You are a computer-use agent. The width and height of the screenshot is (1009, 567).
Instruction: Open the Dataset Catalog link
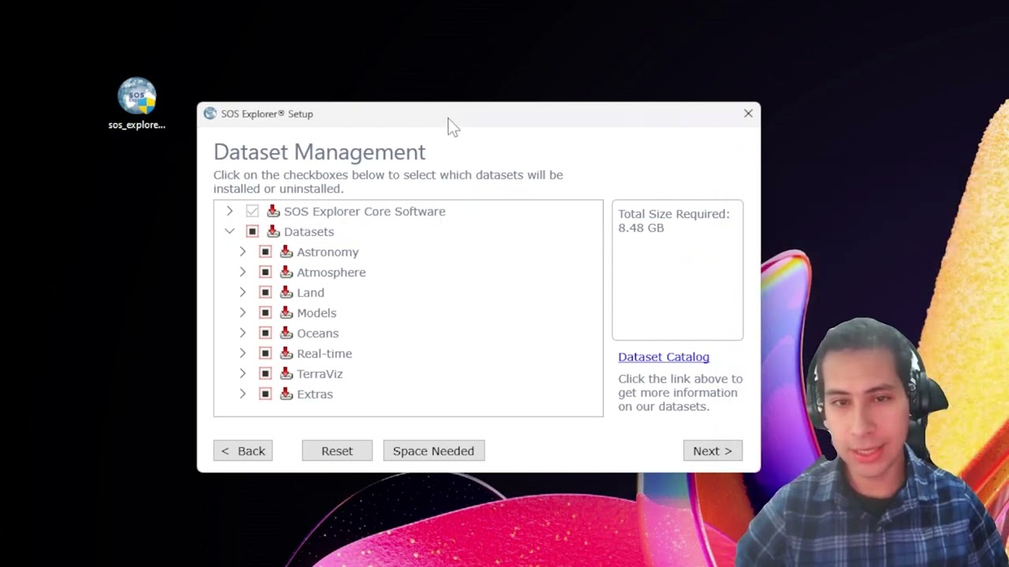point(664,358)
